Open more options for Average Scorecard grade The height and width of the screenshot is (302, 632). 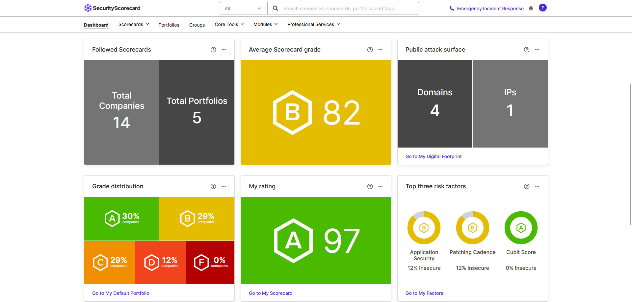click(381, 50)
